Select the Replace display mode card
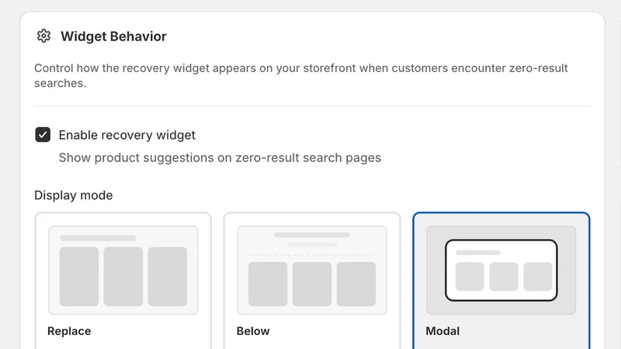The height and width of the screenshot is (349, 621). coord(123,281)
